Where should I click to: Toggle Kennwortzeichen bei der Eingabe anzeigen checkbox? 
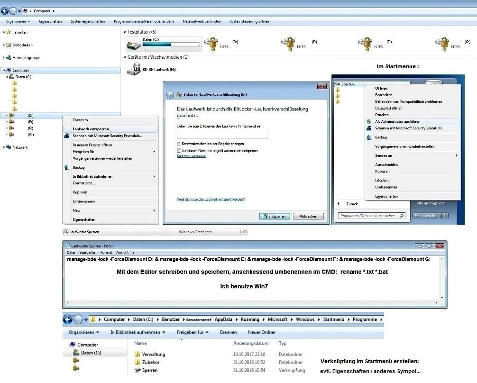click(x=179, y=144)
